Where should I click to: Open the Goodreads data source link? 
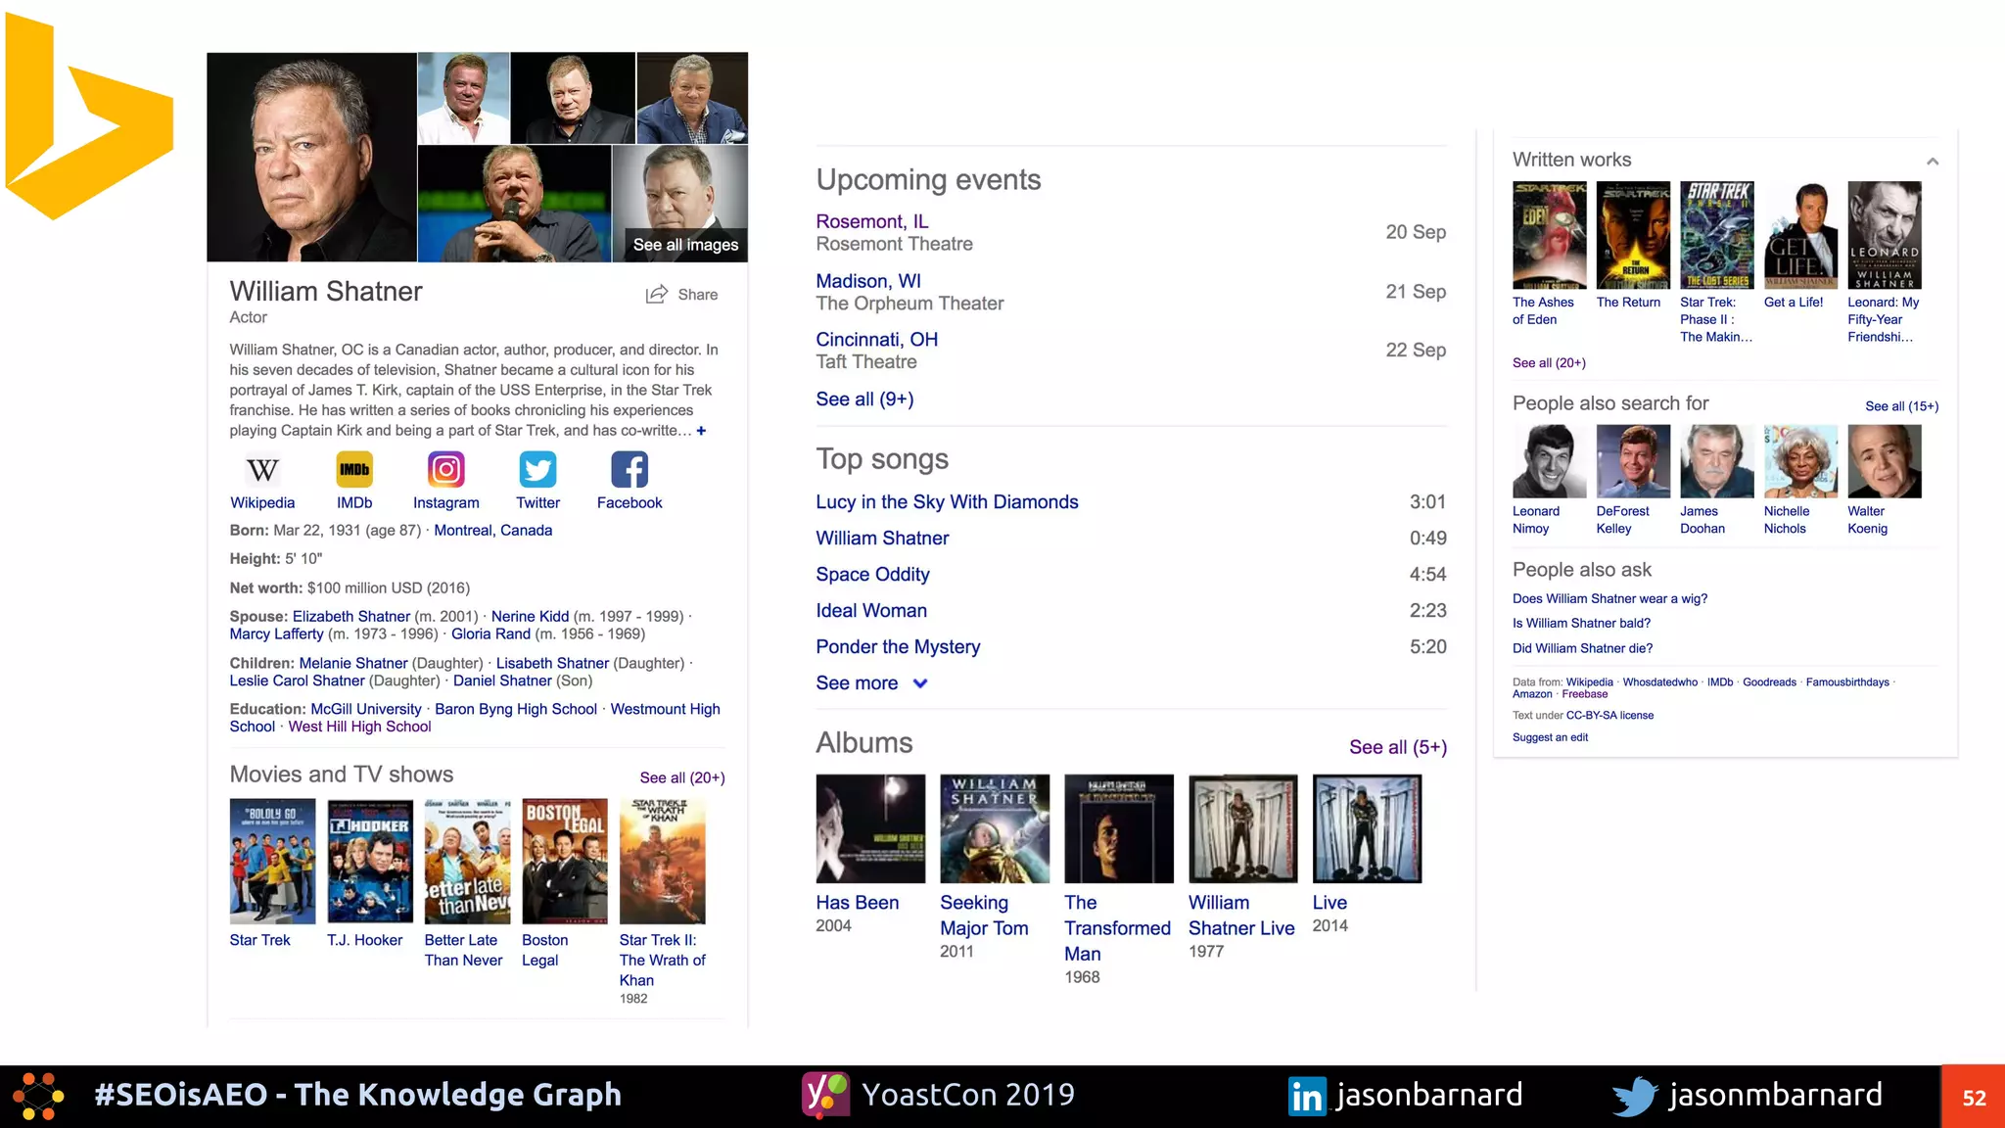[1769, 682]
